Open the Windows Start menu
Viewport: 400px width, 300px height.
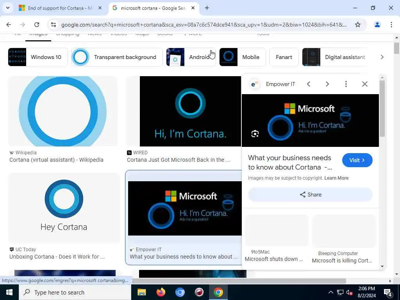pyautogui.click(x=9, y=292)
